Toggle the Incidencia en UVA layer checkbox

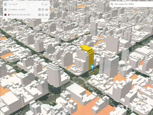point(5,10)
